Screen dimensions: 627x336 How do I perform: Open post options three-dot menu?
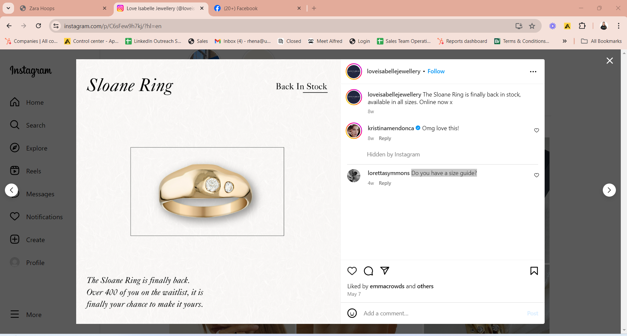tap(533, 72)
